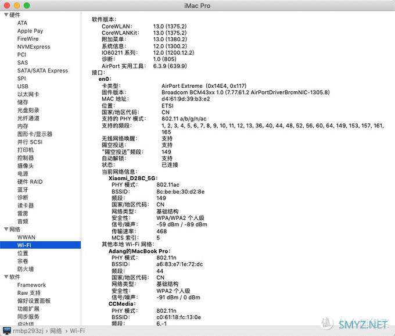395x336 pixels.
Task: Click the computer icon in the path bar
Action: click(7, 331)
